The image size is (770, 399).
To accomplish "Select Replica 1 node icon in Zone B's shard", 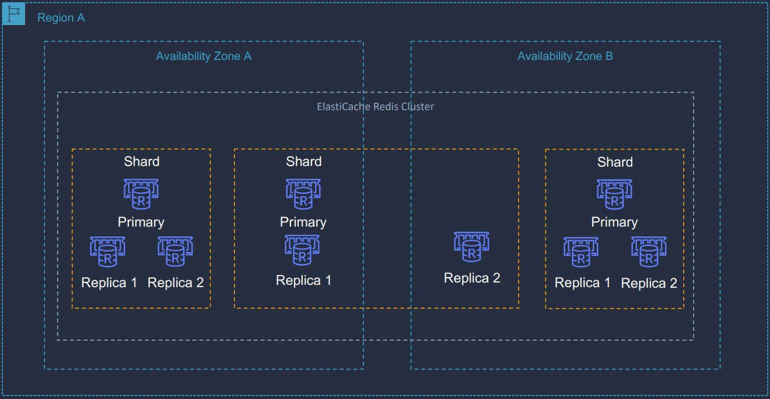I will [x=581, y=252].
